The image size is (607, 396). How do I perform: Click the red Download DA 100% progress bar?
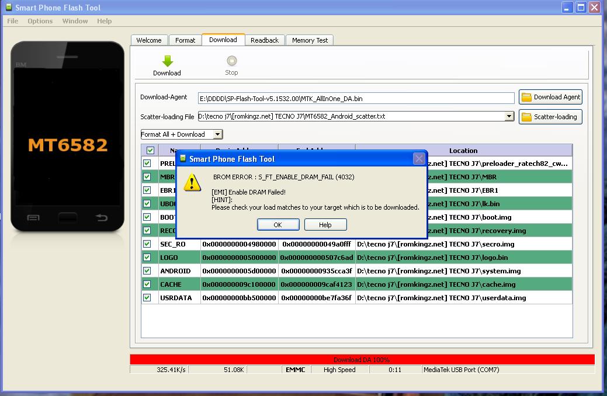click(x=362, y=360)
